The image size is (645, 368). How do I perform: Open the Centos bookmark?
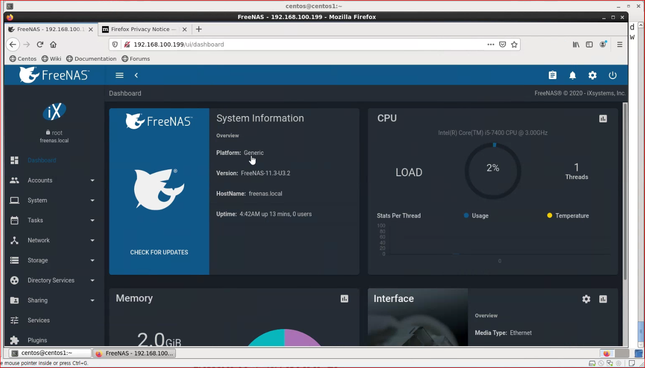point(23,59)
